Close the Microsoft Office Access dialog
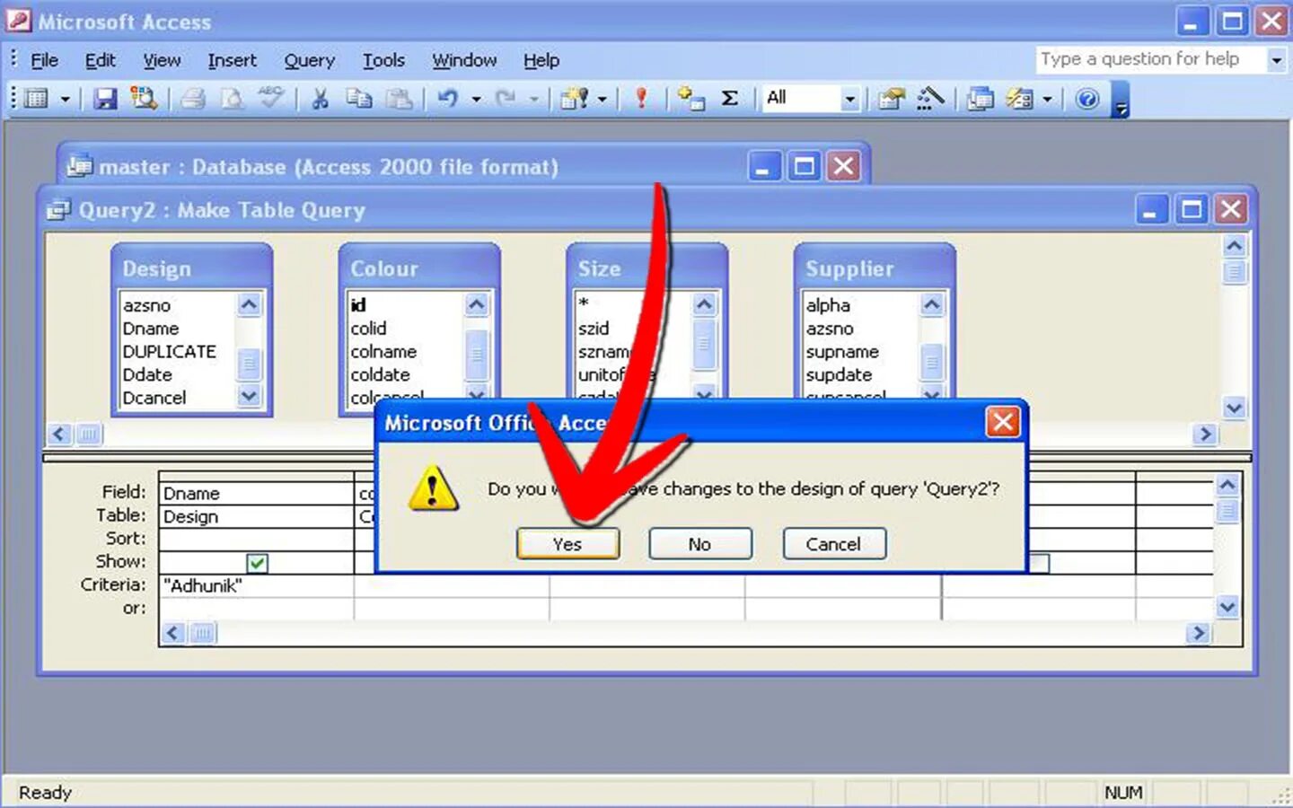 tap(1003, 422)
